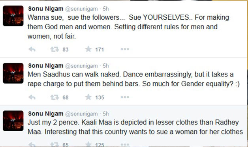Screen dimensions: 248x147
Task: Reply to the 'Just my 2 pence' tweet
Action: 32,144
